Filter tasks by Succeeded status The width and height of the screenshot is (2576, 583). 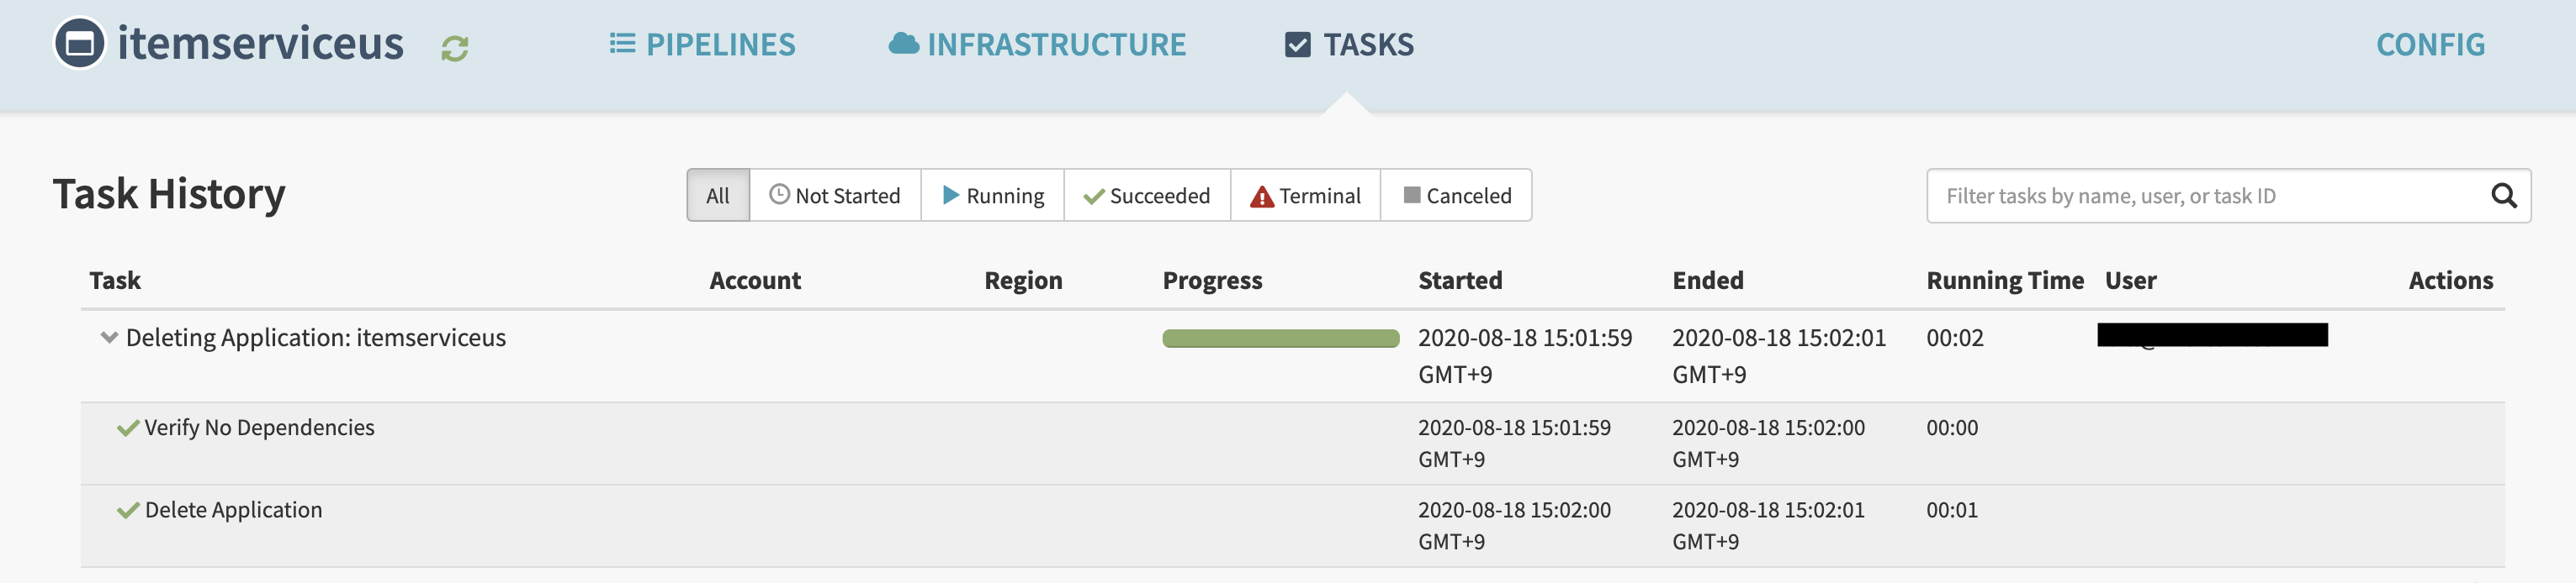point(1146,196)
